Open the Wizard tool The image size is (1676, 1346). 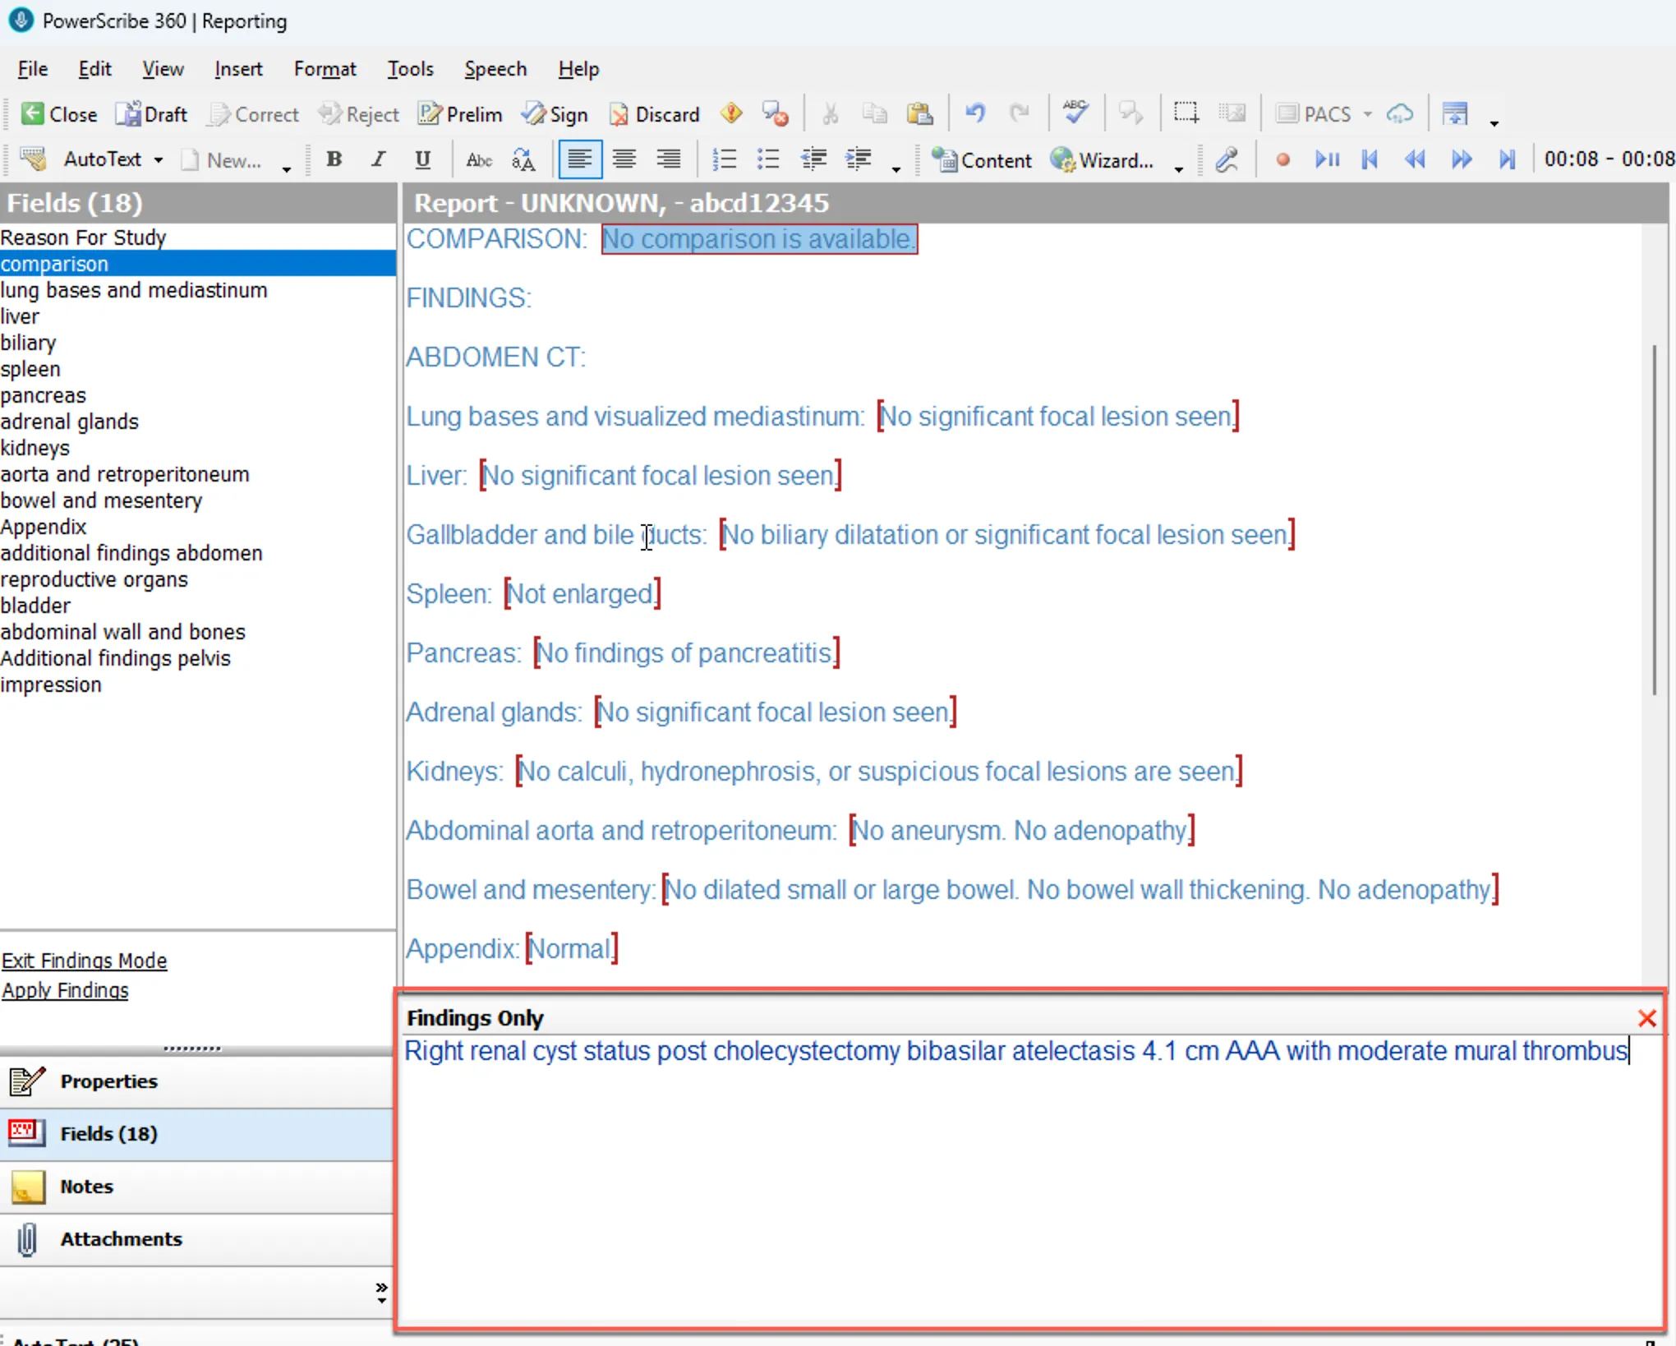click(1102, 160)
